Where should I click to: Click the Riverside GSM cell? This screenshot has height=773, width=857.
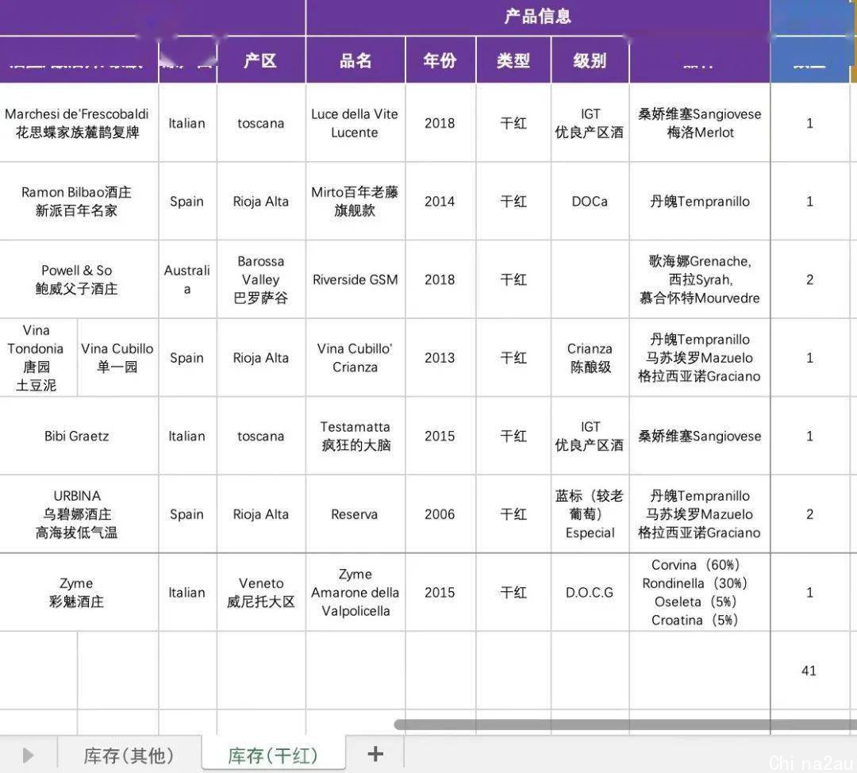tap(355, 279)
